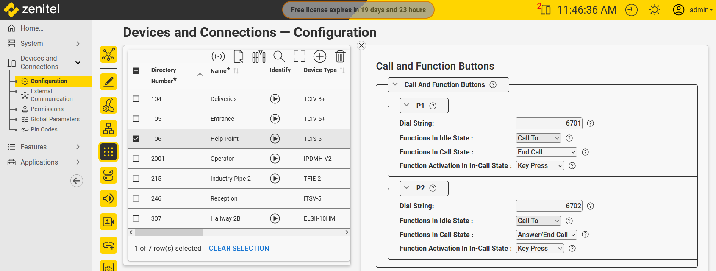Click the CLEAR SELECTION link
This screenshot has height=271, width=716.
coord(239,248)
